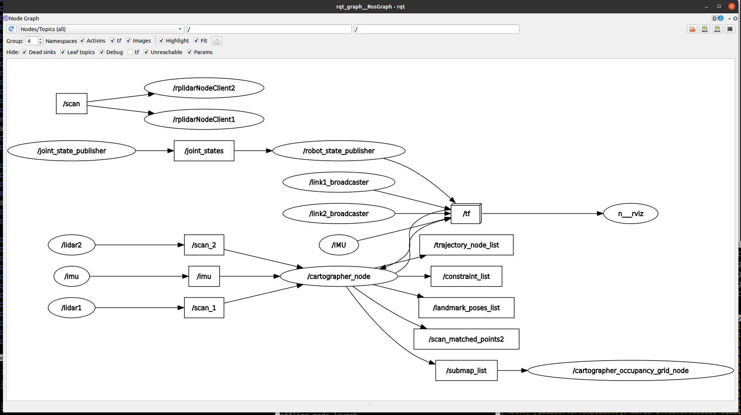Click the second topic filter field
741x415 pixels.
click(x=437, y=29)
